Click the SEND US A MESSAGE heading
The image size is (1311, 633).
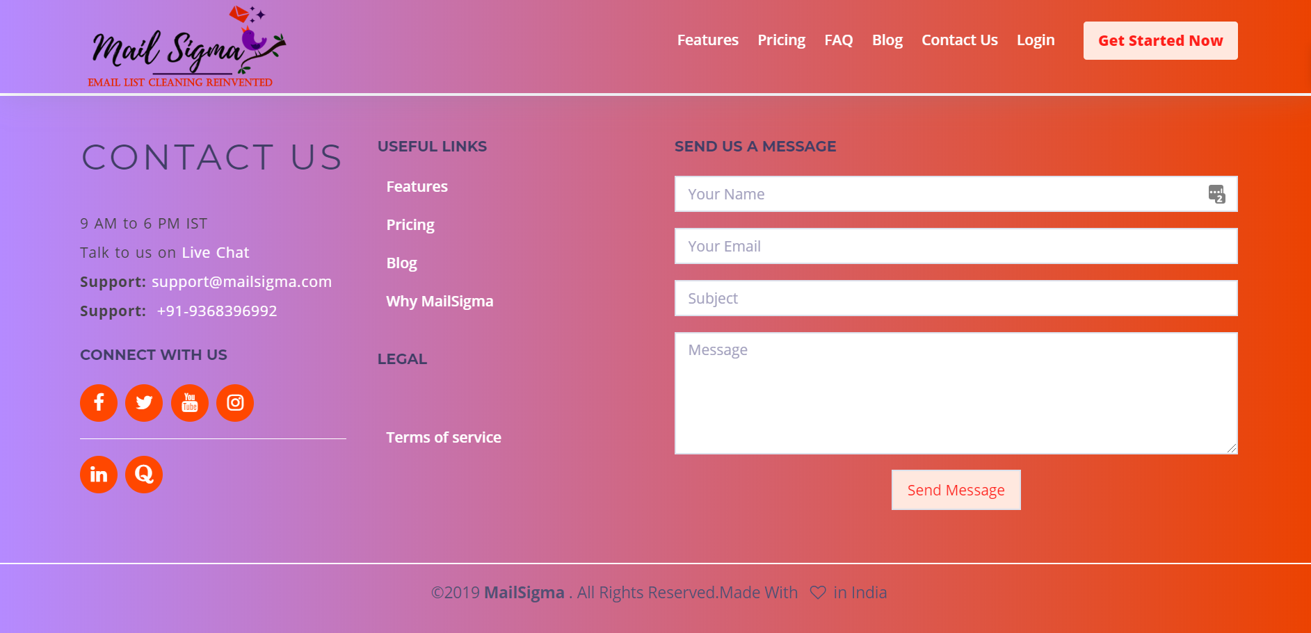pyautogui.click(x=755, y=147)
